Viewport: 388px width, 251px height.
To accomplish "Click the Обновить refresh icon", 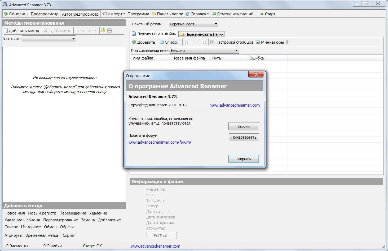I will pyautogui.click(x=6, y=14).
